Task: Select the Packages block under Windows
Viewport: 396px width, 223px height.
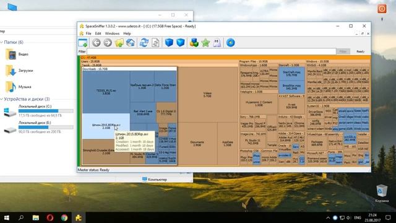Action: (x=317, y=143)
